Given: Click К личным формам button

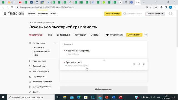Looking at the screenshot, I should tap(155, 14).
